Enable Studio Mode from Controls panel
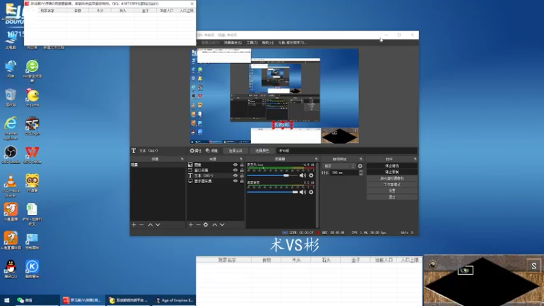 coord(392,184)
